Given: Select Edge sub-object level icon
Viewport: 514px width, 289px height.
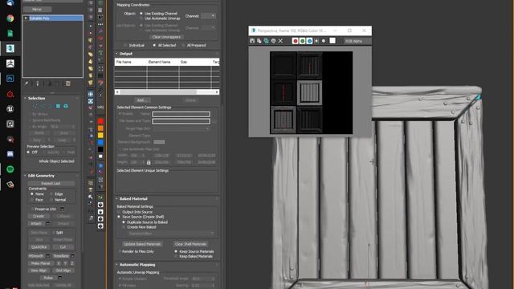Looking at the screenshot, I should point(43,106).
